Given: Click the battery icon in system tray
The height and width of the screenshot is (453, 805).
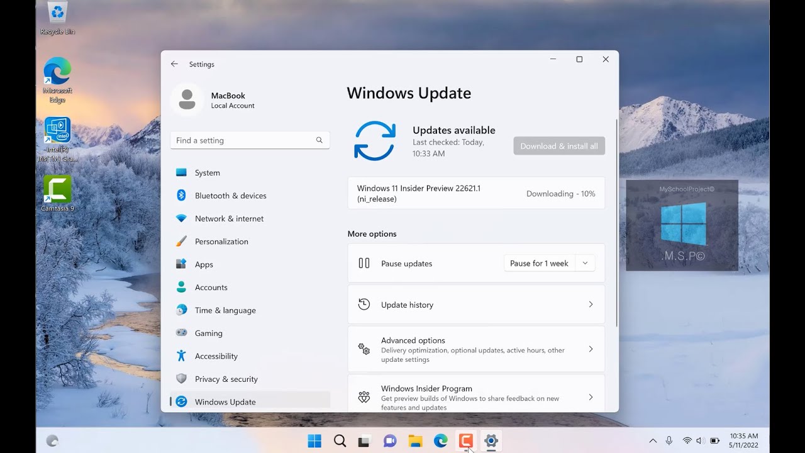Looking at the screenshot, I should click(715, 441).
